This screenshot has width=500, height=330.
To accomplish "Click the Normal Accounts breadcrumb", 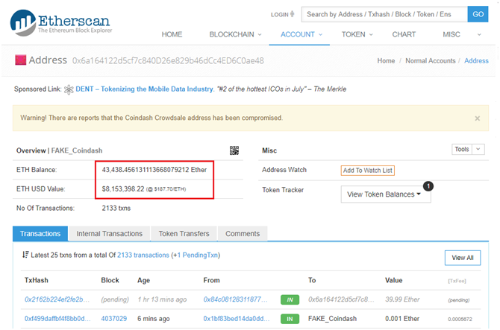I will [x=430, y=61].
